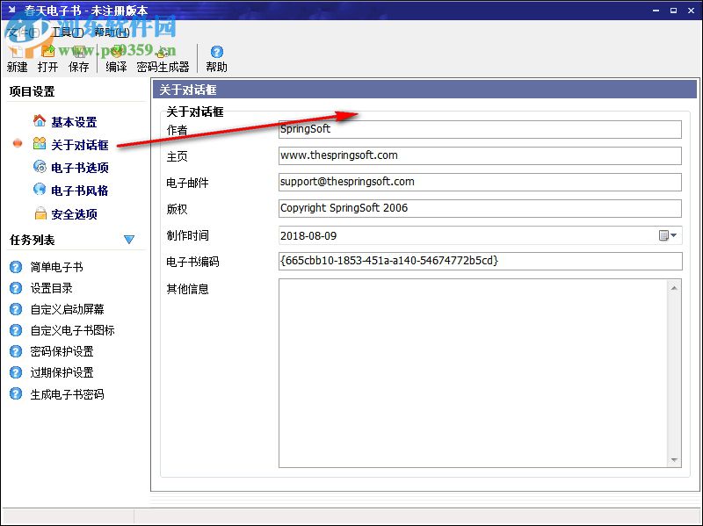This screenshot has height=526, width=703.
Task: Close the 春天电子书 window
Action: pos(691,11)
